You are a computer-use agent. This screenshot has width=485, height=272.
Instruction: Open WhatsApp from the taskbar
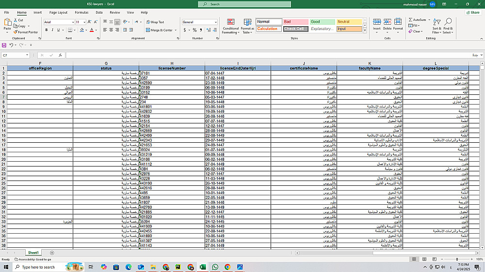pos(215,267)
